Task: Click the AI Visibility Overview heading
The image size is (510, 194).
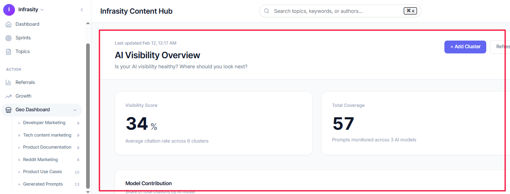Action: 157,55
